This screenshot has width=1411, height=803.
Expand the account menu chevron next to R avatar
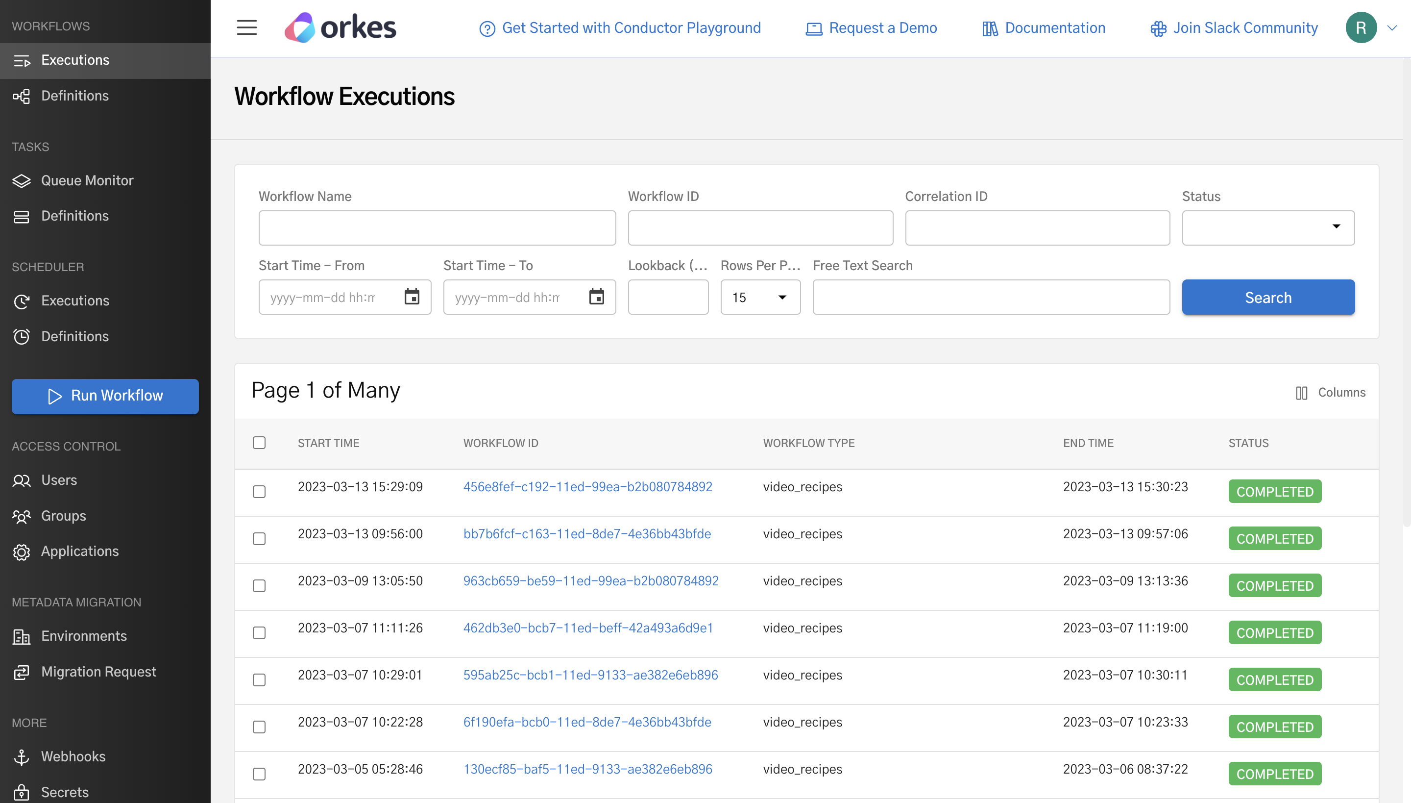pos(1393,27)
